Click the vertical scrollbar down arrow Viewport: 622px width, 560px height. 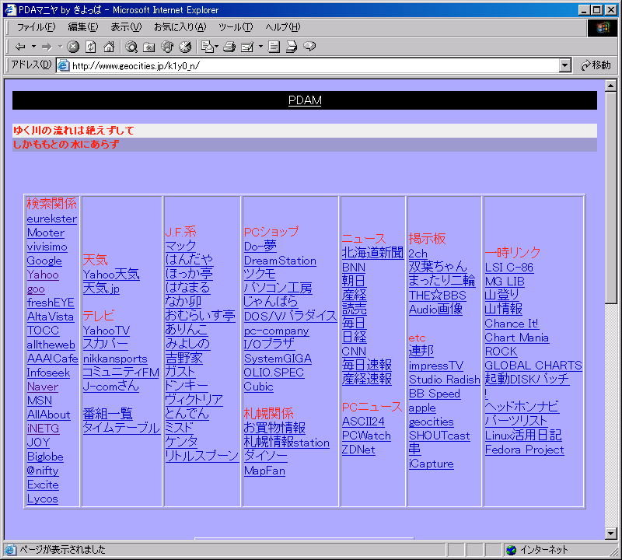611,534
